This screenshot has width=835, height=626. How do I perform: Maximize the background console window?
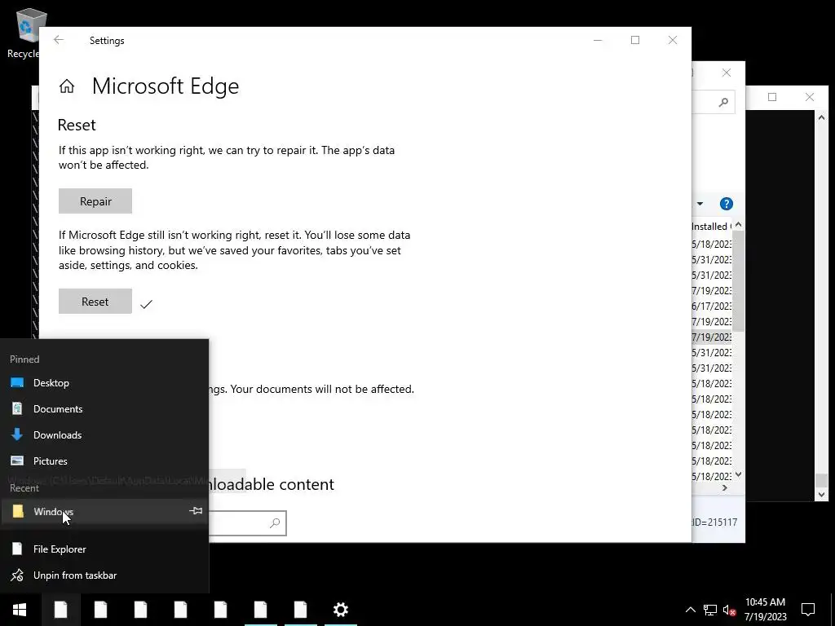[x=772, y=97]
